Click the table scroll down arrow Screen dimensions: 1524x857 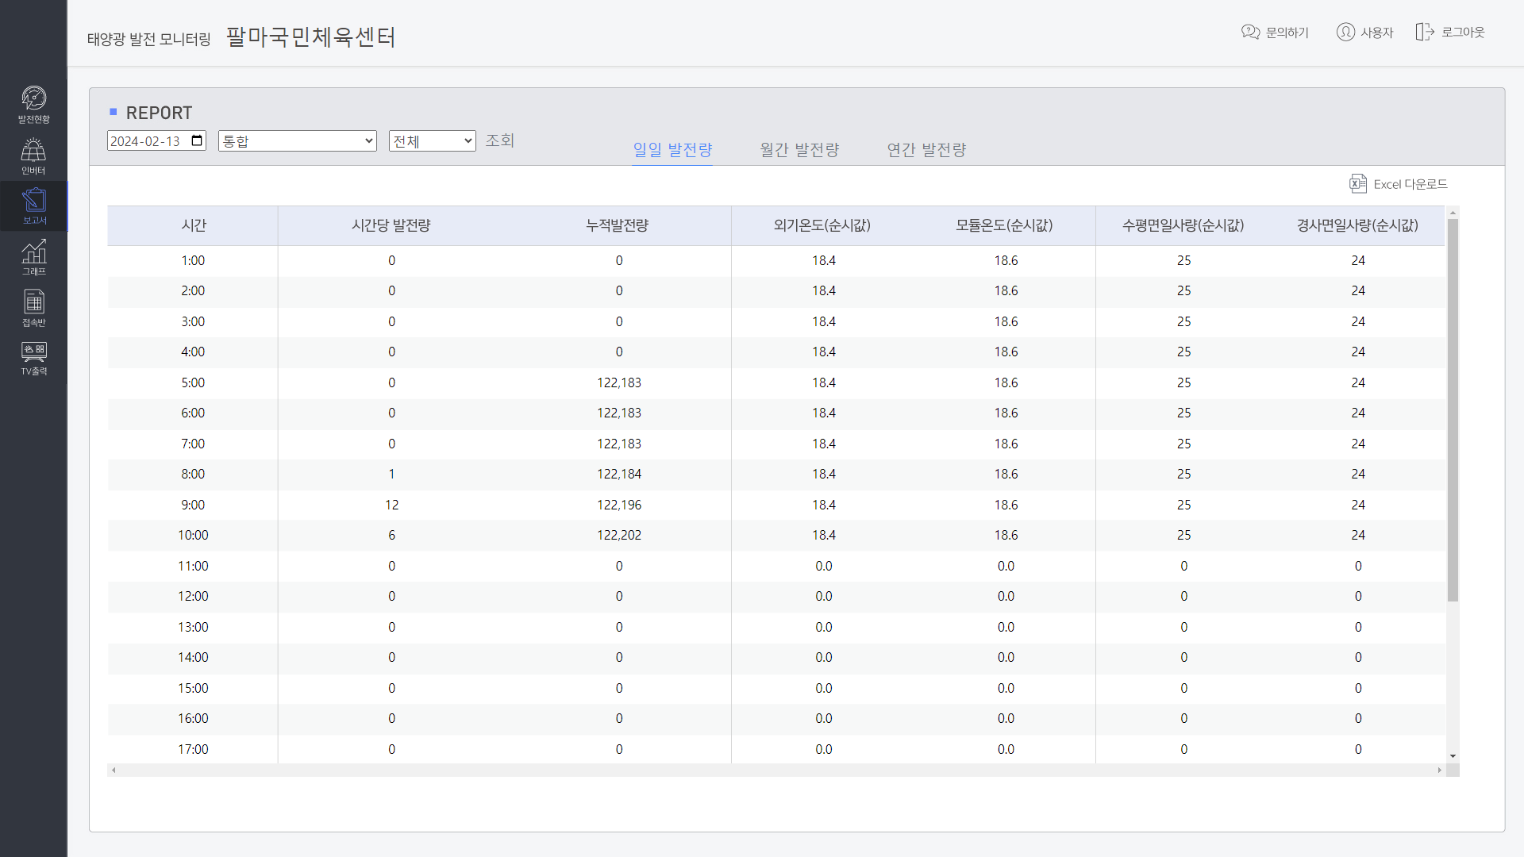1453,756
